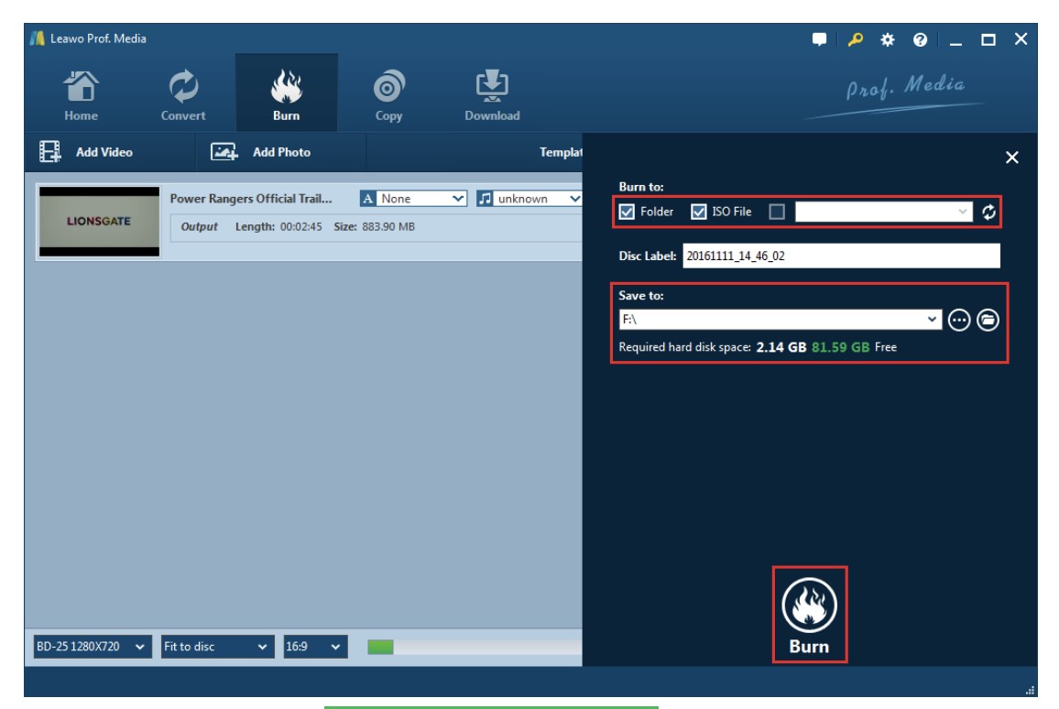The image size is (1059, 709).
Task: Click the Disc Label text field
Action: pos(840,256)
